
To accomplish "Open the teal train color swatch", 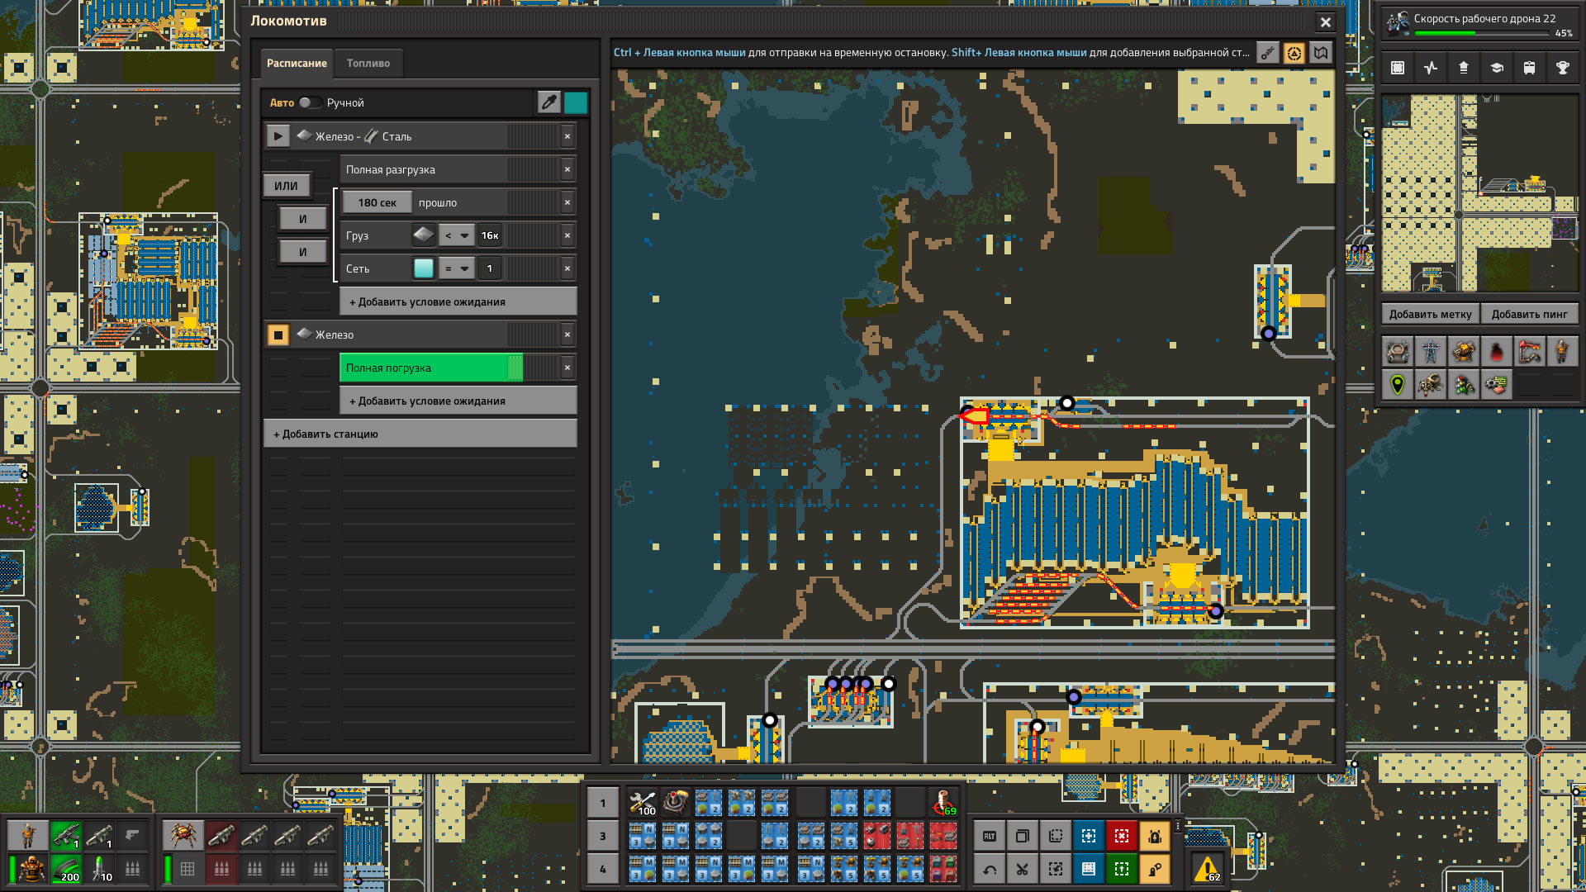I will [576, 102].
